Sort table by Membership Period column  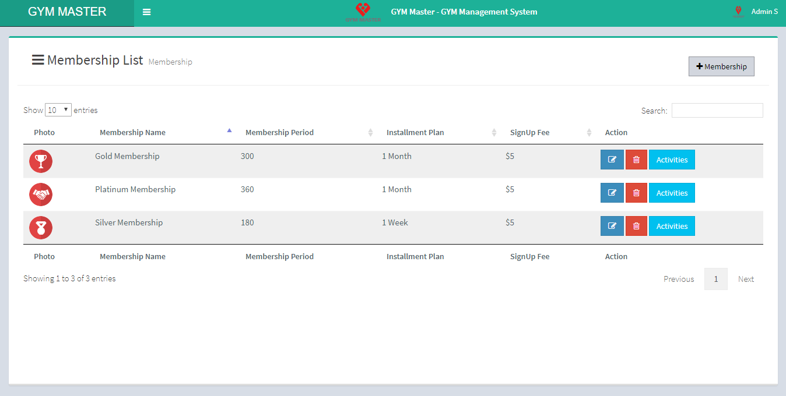pyautogui.click(x=279, y=133)
